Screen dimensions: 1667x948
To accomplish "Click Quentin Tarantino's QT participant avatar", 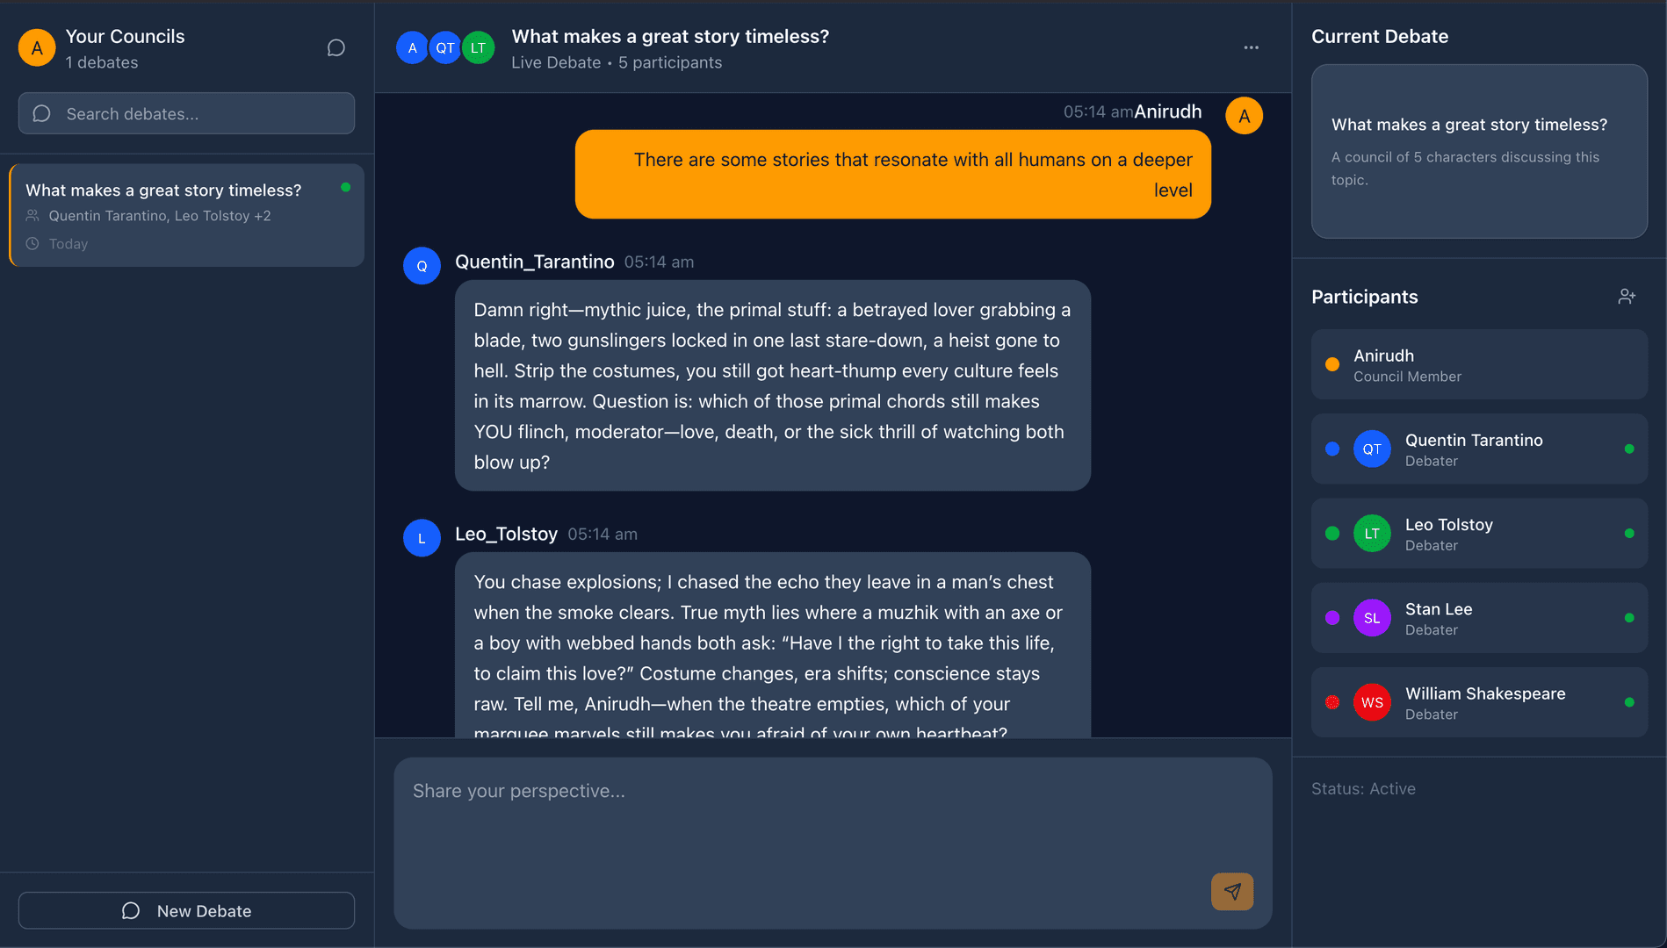I will pyautogui.click(x=1372, y=449).
